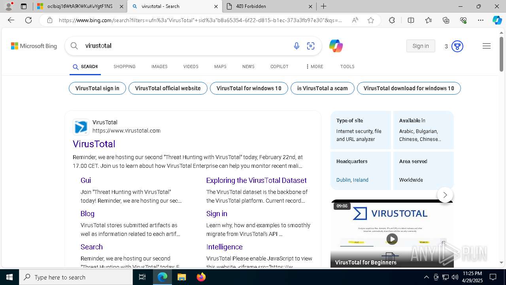
Task: Choose VirusTotal for windows 10 suggestion
Action: (249, 88)
